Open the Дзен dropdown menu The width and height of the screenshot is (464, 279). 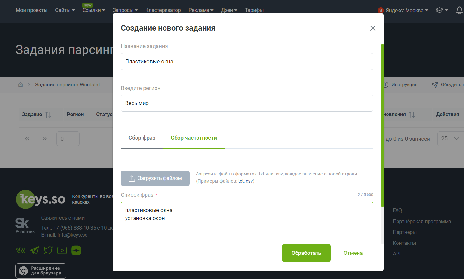(x=229, y=10)
